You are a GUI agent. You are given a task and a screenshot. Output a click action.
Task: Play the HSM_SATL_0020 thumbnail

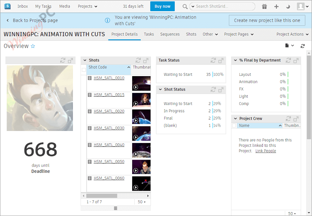pos(136,120)
